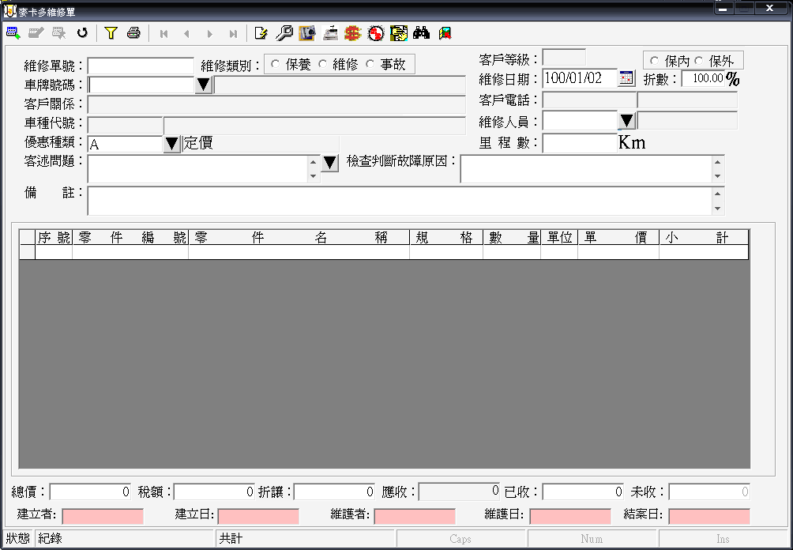Click the red dollar sign icon
Screen dimensions: 793x550
[353, 33]
